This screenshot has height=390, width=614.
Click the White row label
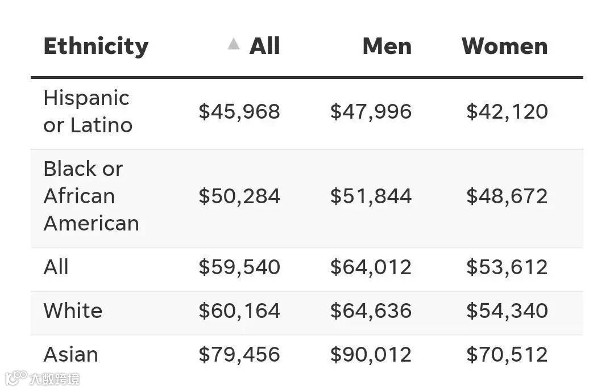[x=73, y=311]
